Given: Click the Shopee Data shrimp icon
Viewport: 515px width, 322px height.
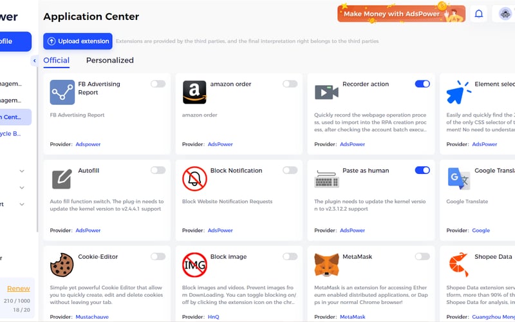Looking at the screenshot, I should 458,265.
